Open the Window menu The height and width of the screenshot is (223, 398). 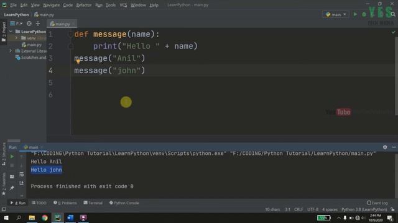[x=138, y=5]
